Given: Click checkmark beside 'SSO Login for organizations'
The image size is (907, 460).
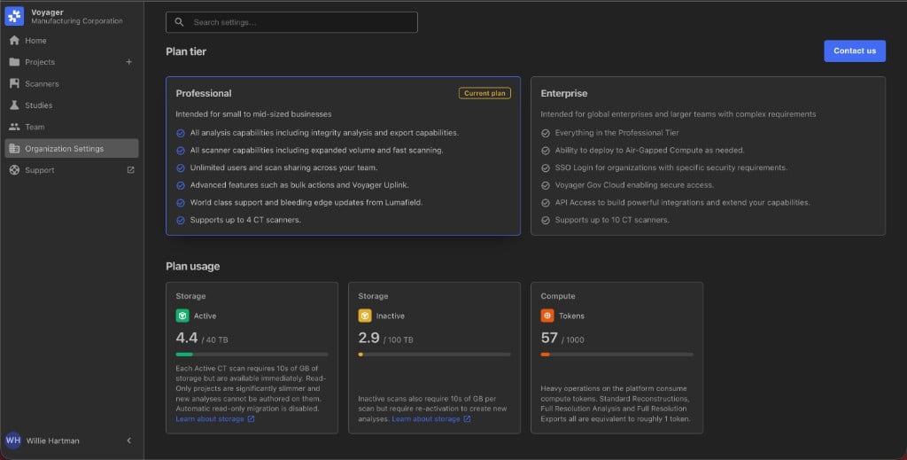Looking at the screenshot, I should [546, 168].
